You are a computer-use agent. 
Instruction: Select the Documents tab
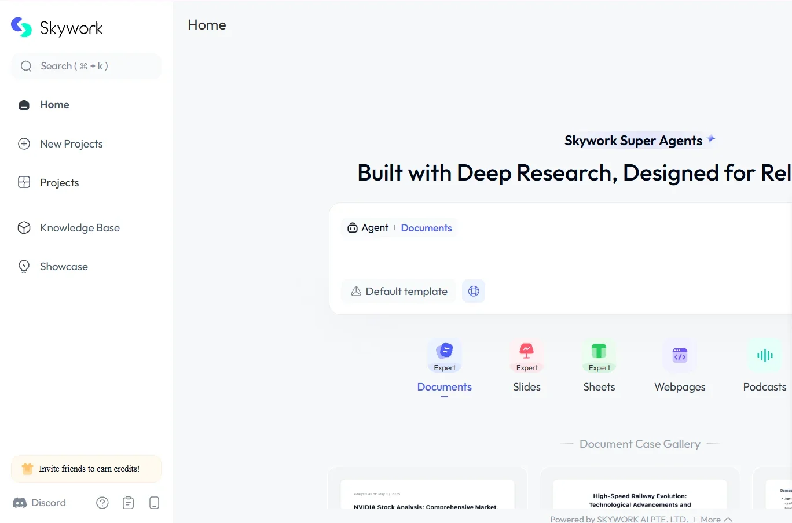point(444,386)
